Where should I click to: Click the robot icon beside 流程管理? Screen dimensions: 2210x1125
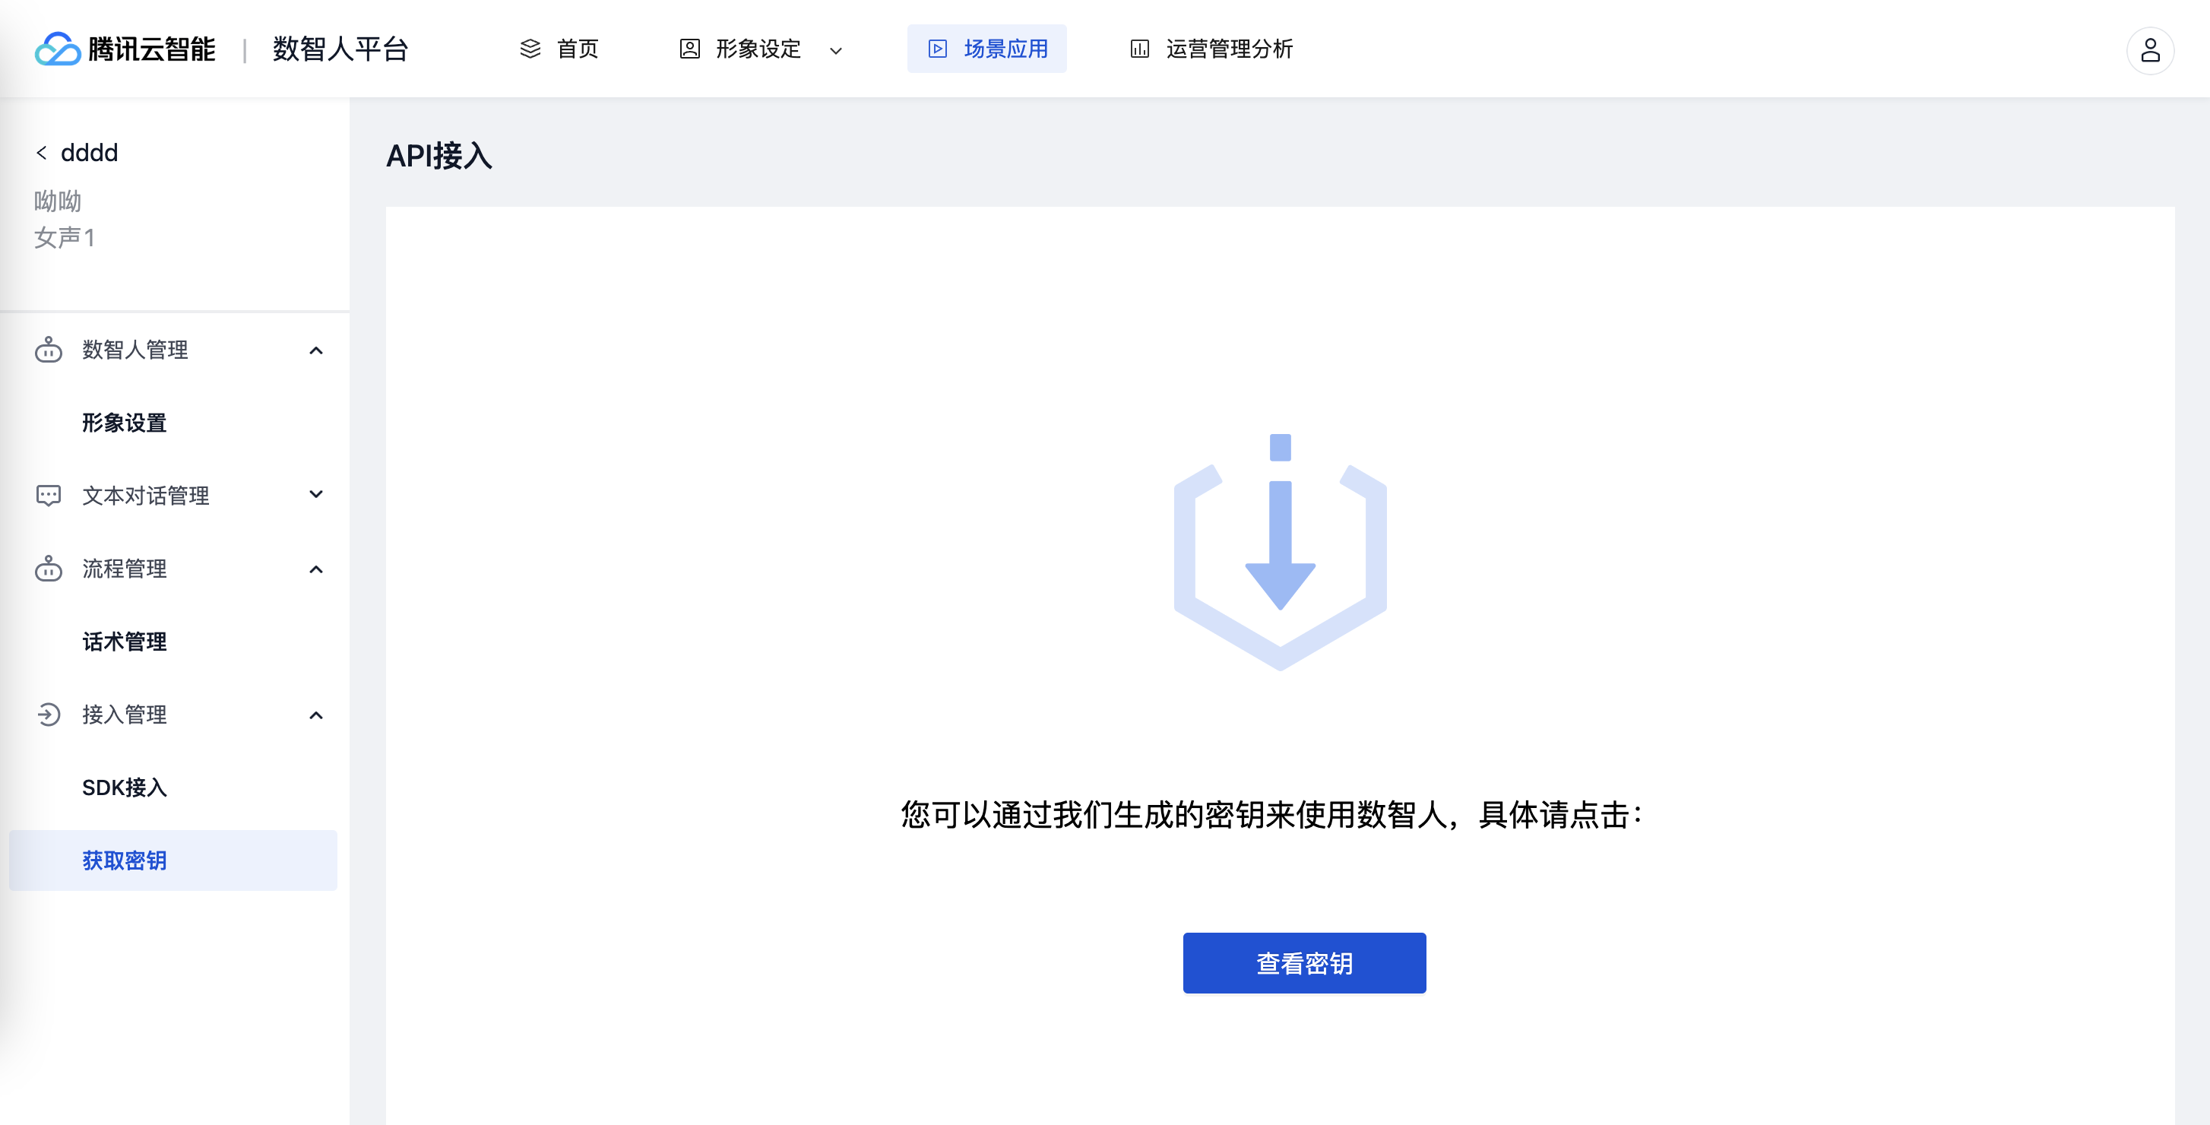coord(48,569)
